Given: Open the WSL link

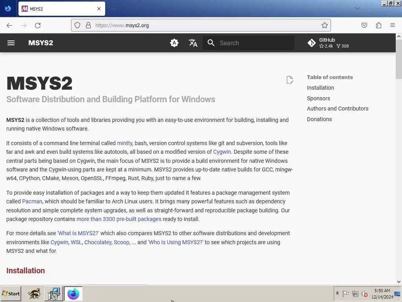Looking at the screenshot, I should click(x=76, y=242).
